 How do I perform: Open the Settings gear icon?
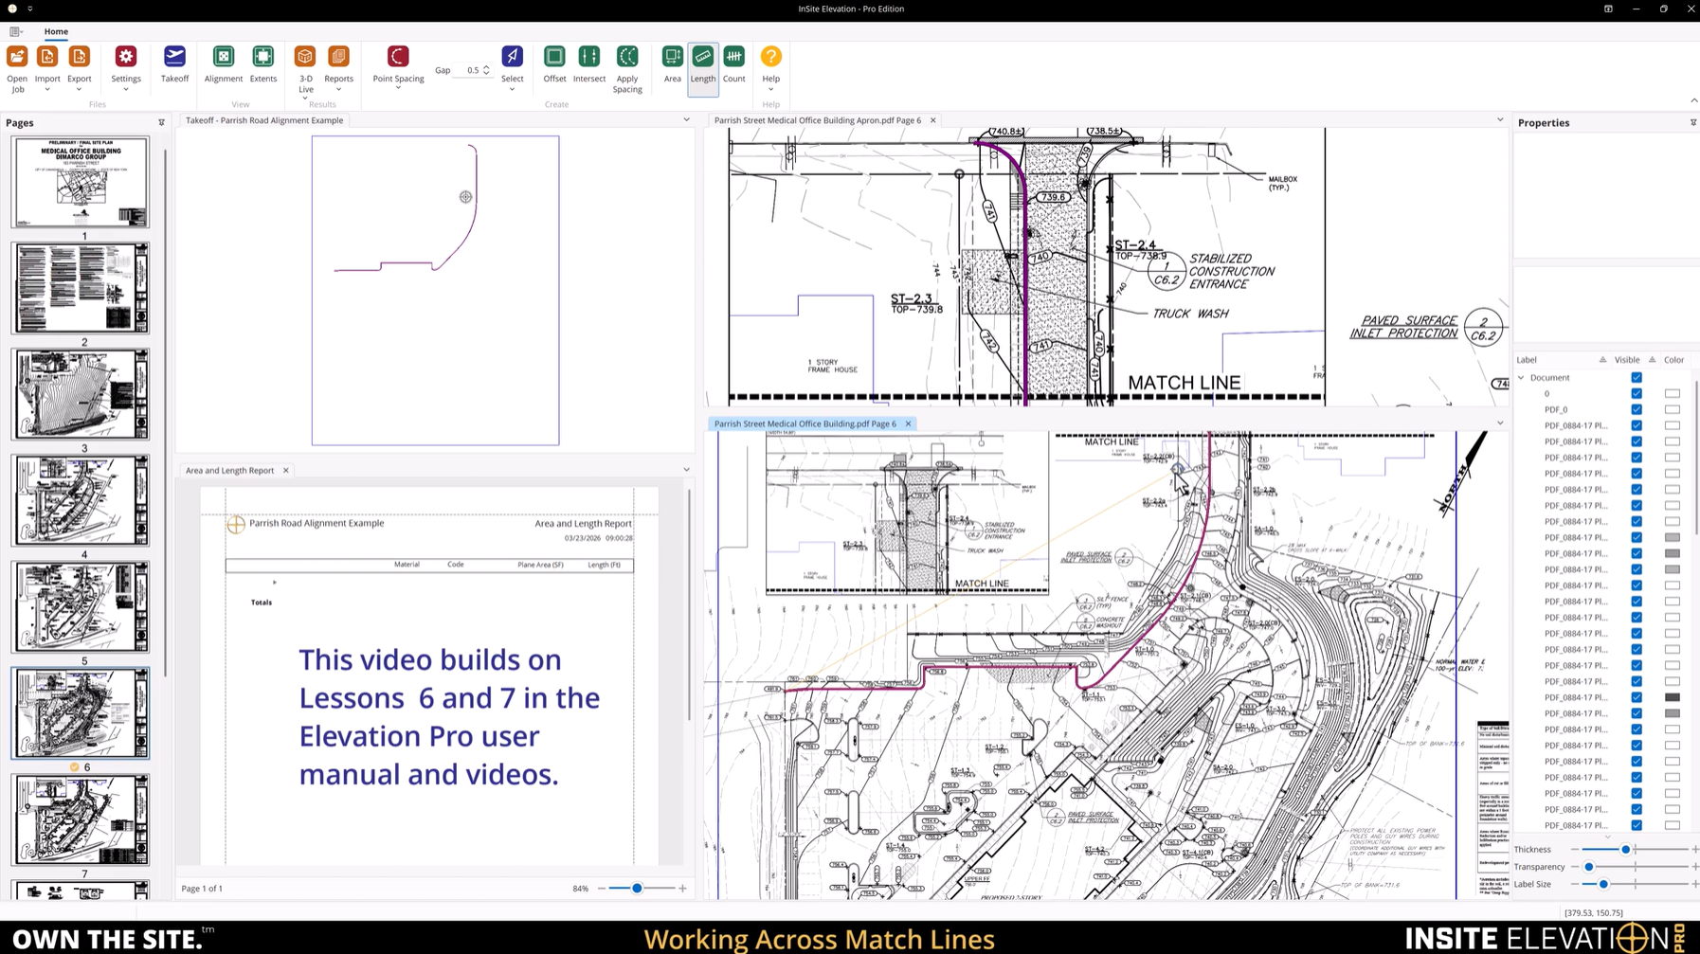coord(126,57)
